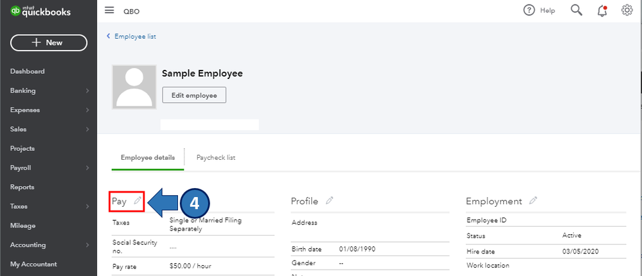The image size is (642, 276).
Task: Expand the Banking menu chevron
Action: [87, 91]
